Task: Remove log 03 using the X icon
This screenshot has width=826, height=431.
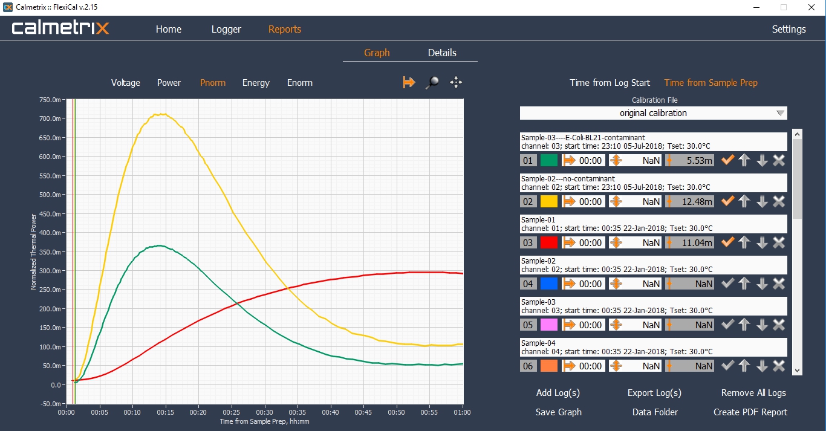Action: pos(779,242)
